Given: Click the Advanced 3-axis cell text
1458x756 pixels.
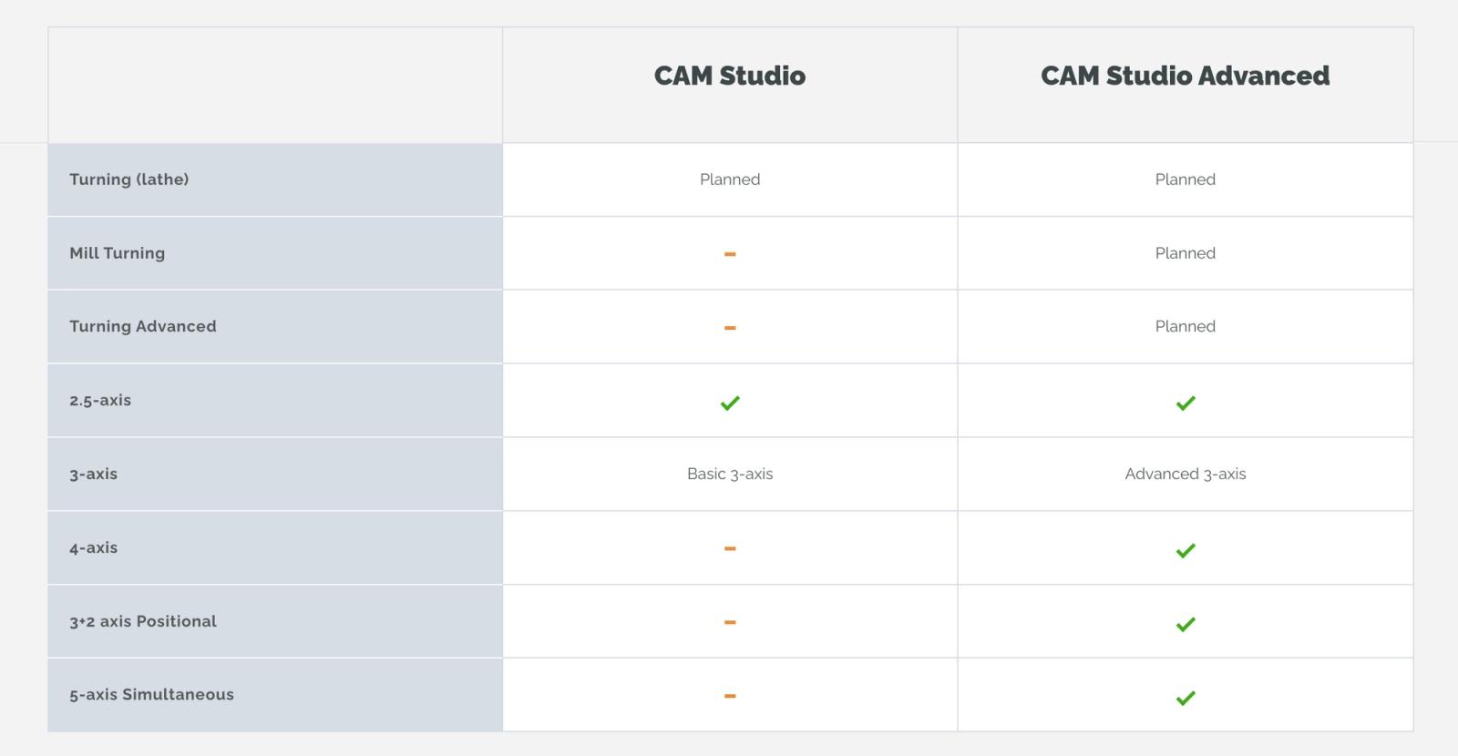Looking at the screenshot, I should coord(1185,474).
